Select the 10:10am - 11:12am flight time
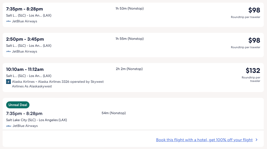 coord(25,69)
